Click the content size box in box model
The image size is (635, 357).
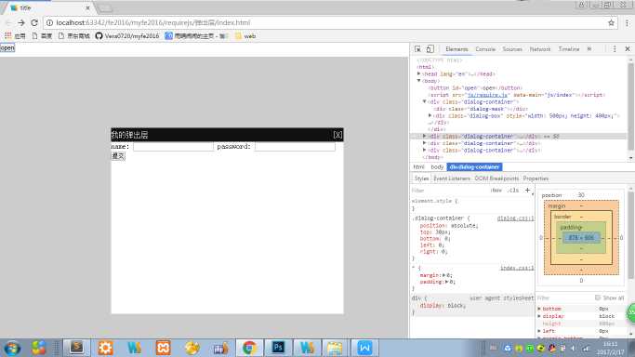581,238
